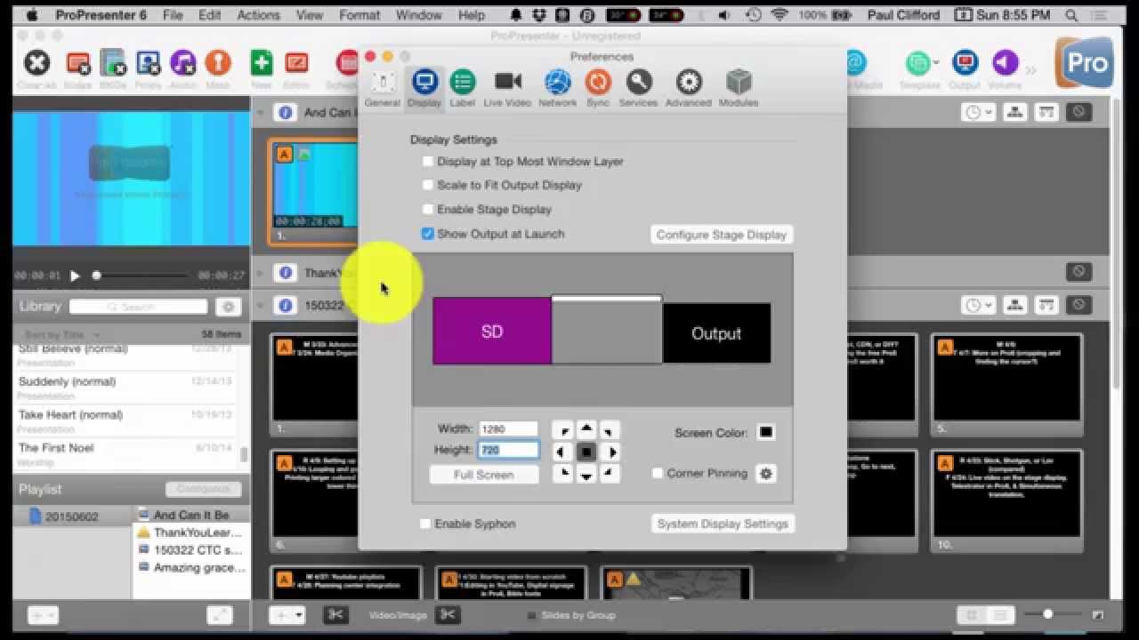Play the video preview
This screenshot has height=640, width=1139.
click(x=75, y=276)
